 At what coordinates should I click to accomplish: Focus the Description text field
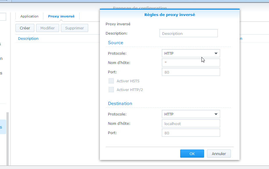tap(188, 33)
